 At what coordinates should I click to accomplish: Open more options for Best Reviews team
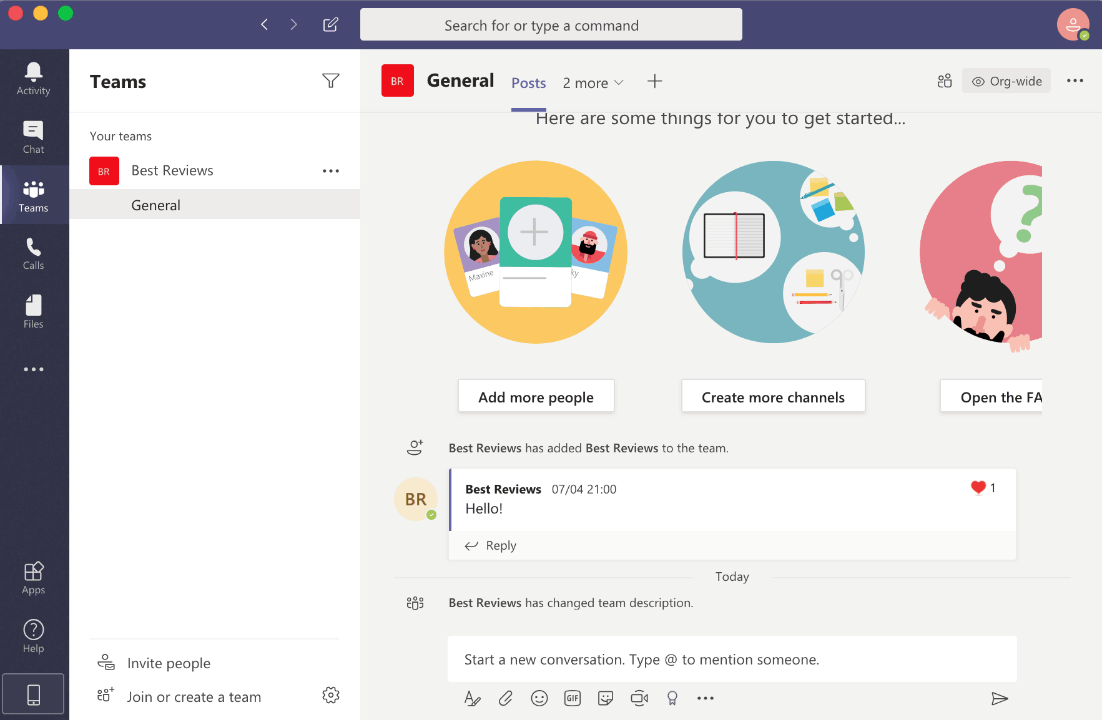pos(331,170)
